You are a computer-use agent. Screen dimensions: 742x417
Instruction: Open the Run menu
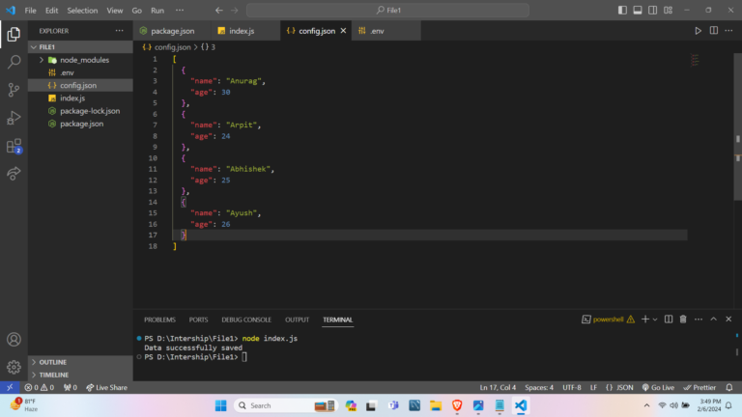click(157, 10)
